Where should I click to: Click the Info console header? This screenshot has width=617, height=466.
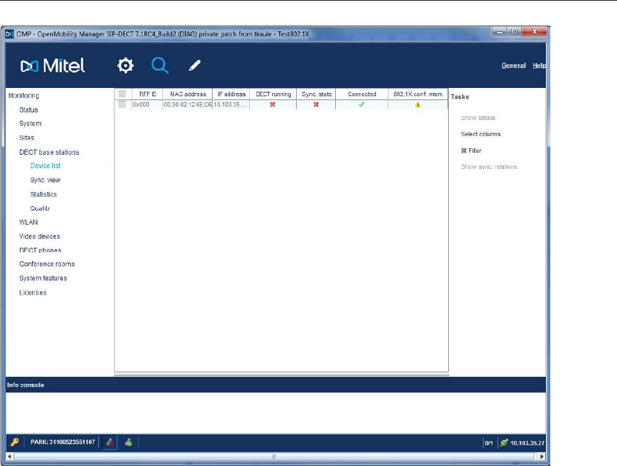[x=26, y=385]
